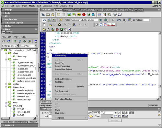Insert Table icon in Common tab
162x128 pixels.
59,15
